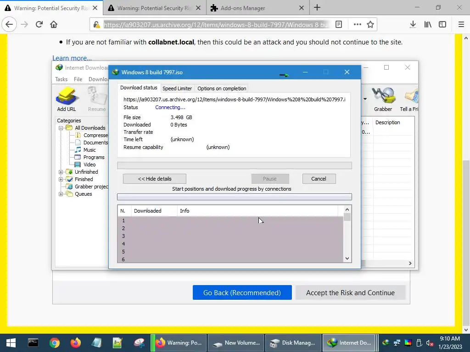Select the Download status tab
Viewport: 470px width, 352px height.
(x=139, y=88)
